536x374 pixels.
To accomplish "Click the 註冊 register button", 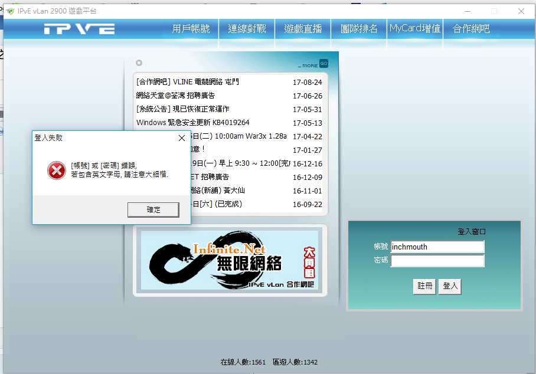I will pyautogui.click(x=424, y=286).
